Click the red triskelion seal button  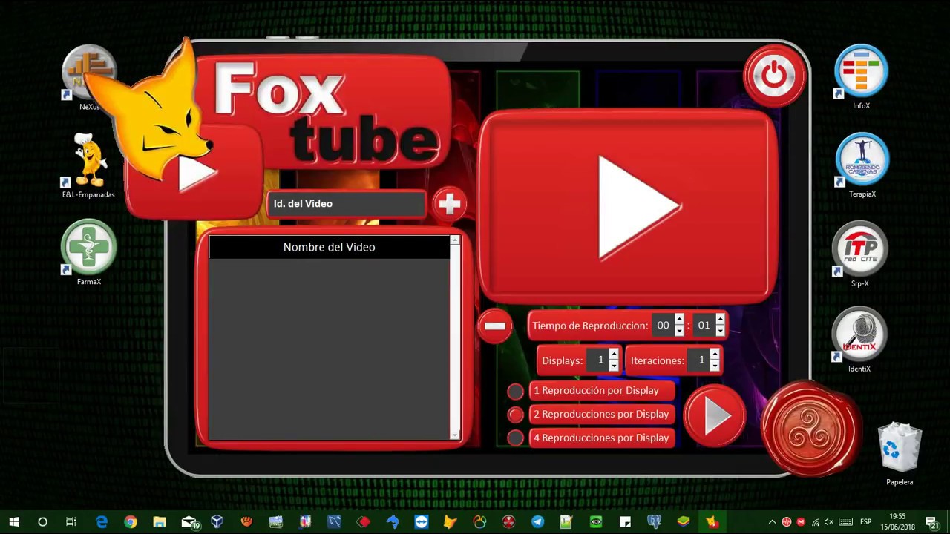click(810, 429)
